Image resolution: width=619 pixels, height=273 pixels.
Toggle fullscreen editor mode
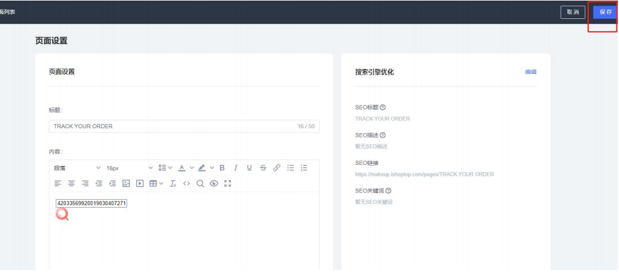click(x=228, y=183)
